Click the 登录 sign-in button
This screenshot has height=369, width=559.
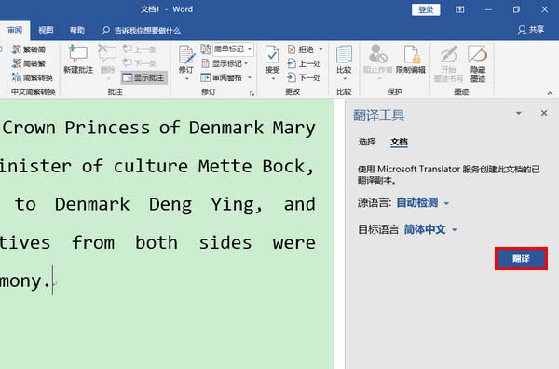pyautogui.click(x=426, y=9)
